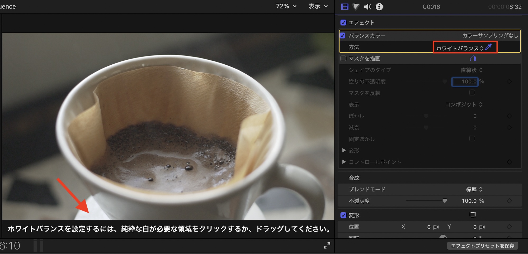The width and height of the screenshot is (528, 254).
Task: Open the Color inspector triangle icon
Action: (356, 7)
